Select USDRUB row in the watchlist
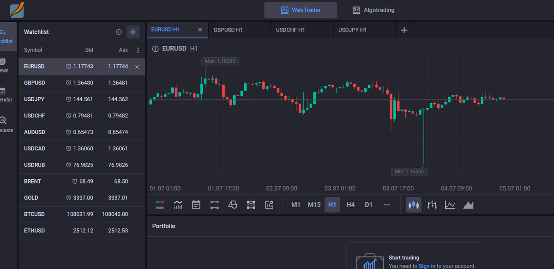 82,165
